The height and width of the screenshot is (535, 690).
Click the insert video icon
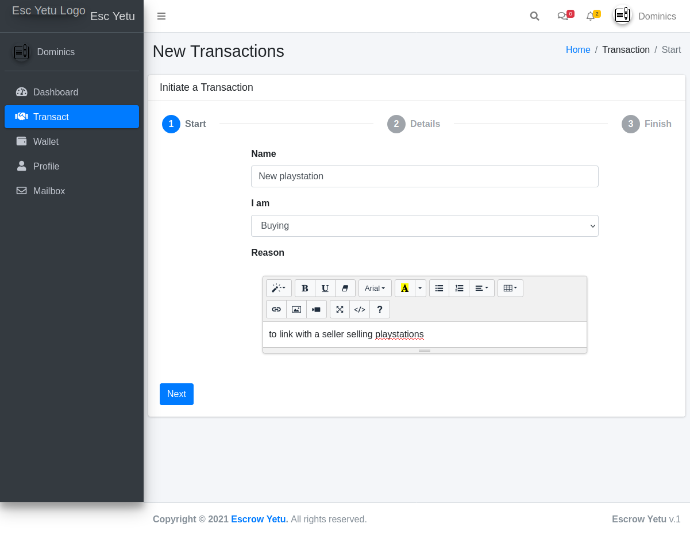[317, 309]
